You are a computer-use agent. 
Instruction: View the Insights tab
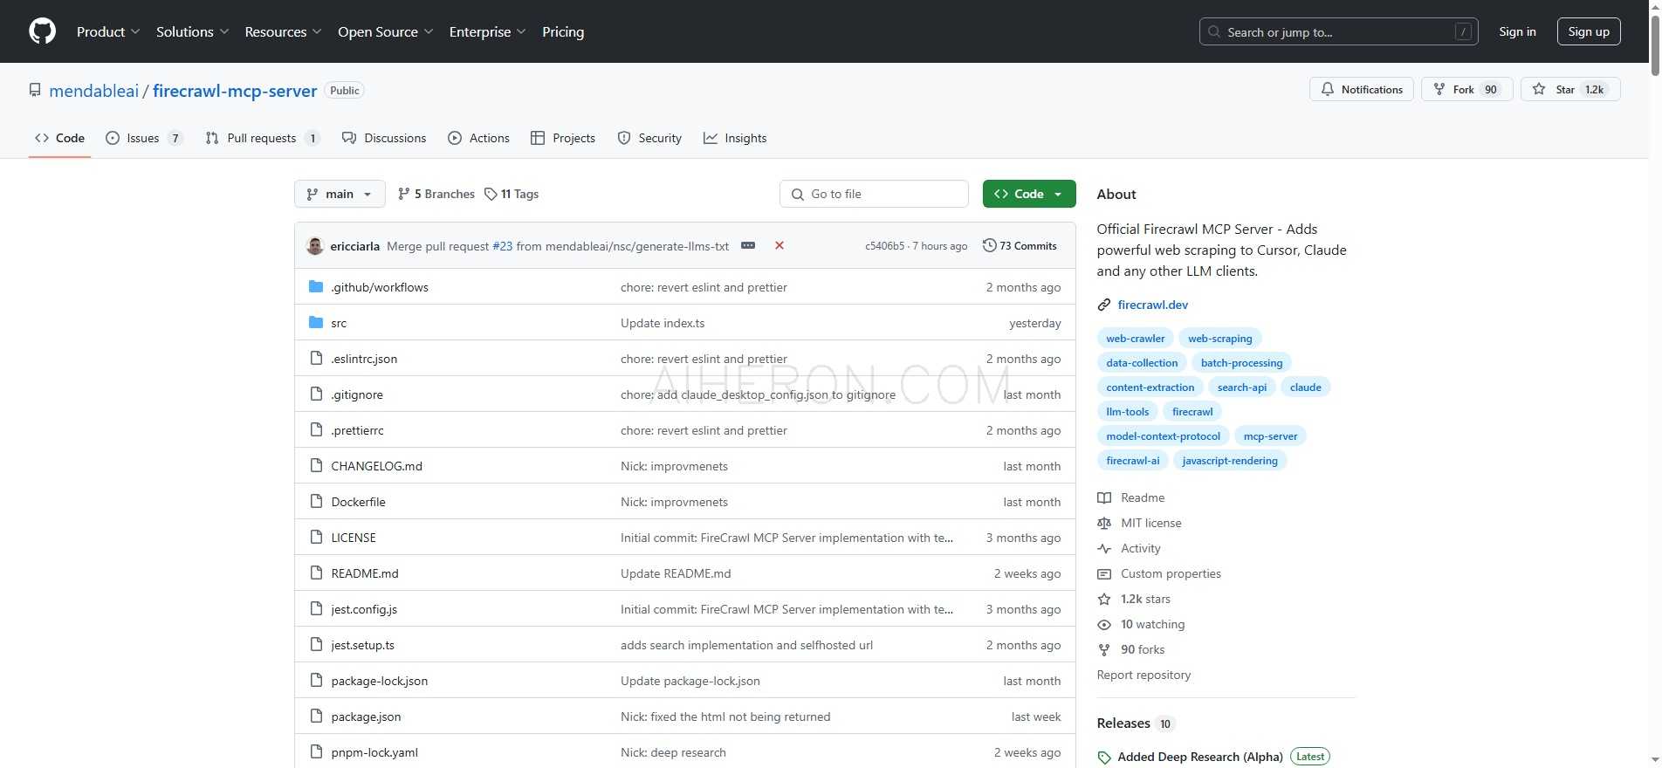(x=735, y=138)
